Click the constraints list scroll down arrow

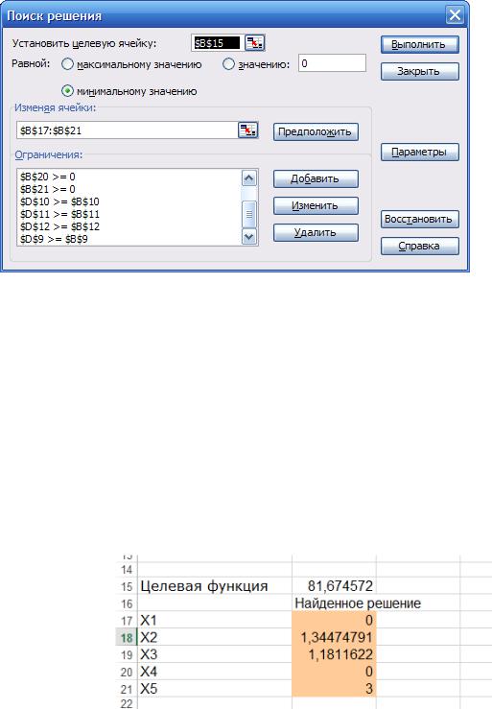[x=249, y=236]
